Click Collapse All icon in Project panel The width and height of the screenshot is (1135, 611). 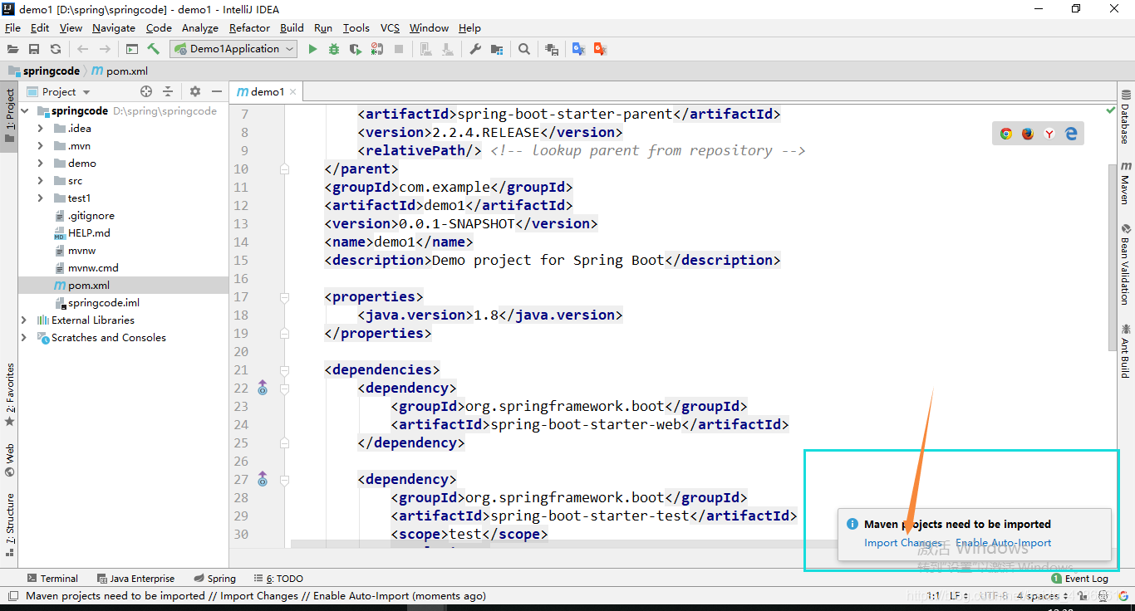tap(168, 91)
